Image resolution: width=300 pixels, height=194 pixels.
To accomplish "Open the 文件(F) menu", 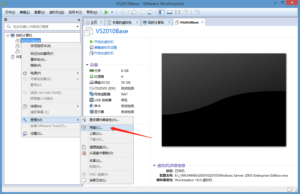I will click(x=10, y=12).
